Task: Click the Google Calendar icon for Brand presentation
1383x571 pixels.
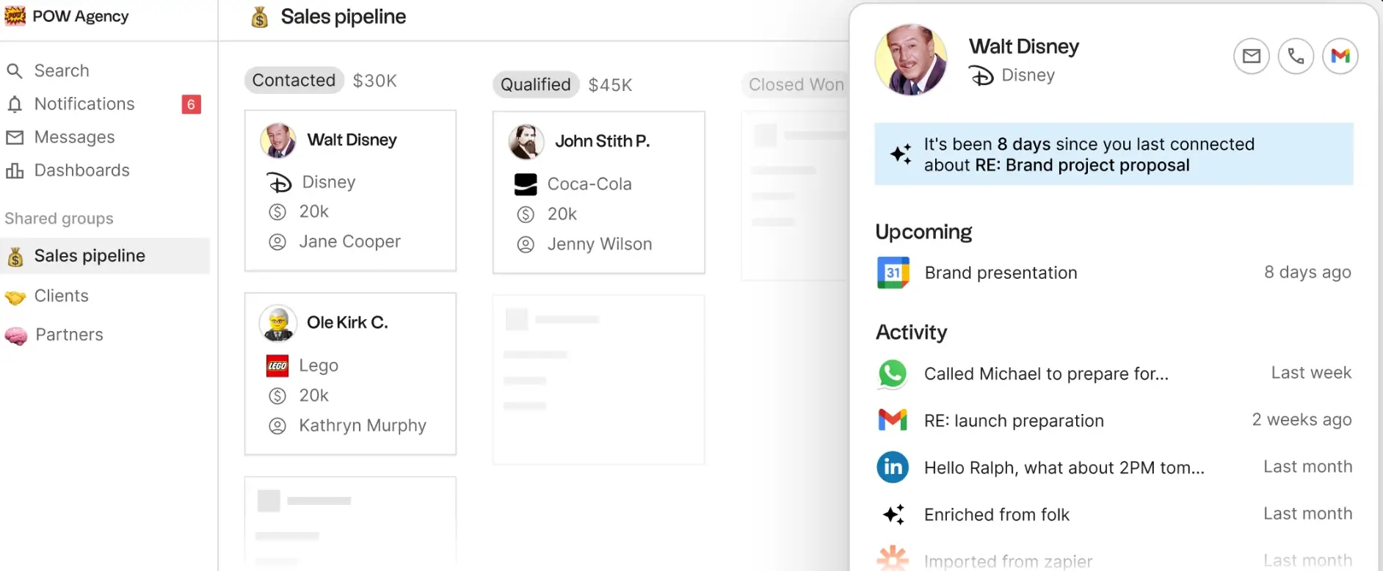Action: [x=893, y=273]
